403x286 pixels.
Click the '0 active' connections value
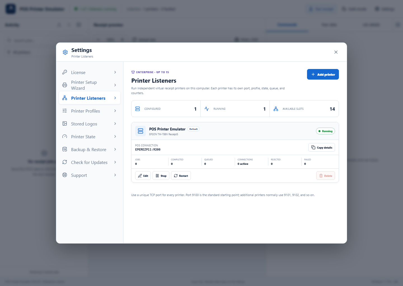pos(243,164)
